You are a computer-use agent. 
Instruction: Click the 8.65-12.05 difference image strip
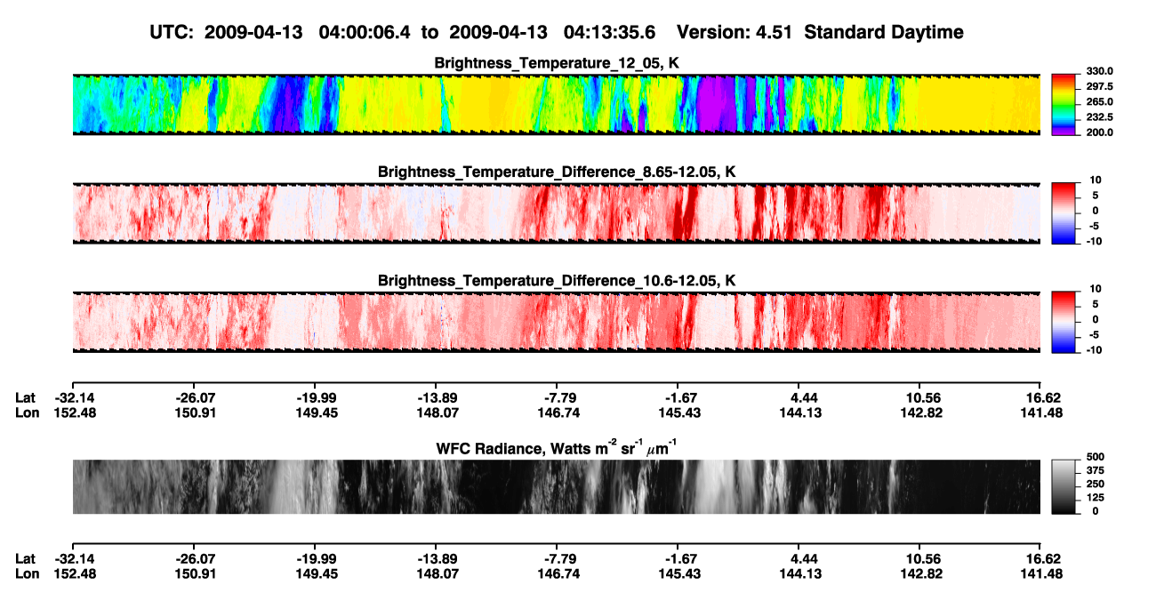tap(556, 212)
